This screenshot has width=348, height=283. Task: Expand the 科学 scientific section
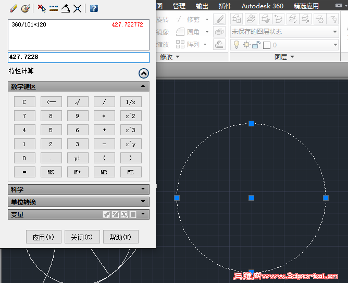coord(143,189)
